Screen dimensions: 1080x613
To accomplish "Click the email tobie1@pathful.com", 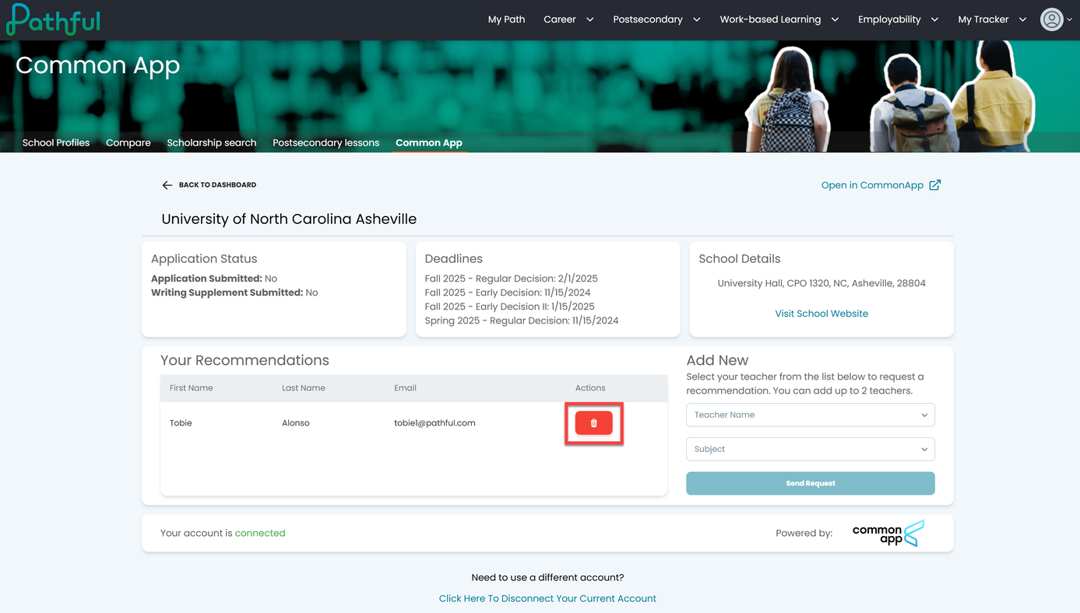I will pyautogui.click(x=434, y=423).
